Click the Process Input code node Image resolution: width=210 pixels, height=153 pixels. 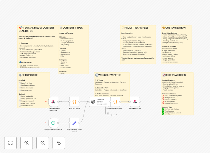click(74, 102)
